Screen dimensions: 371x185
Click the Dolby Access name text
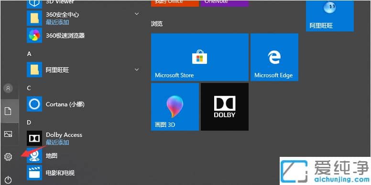pyautogui.click(x=64, y=135)
